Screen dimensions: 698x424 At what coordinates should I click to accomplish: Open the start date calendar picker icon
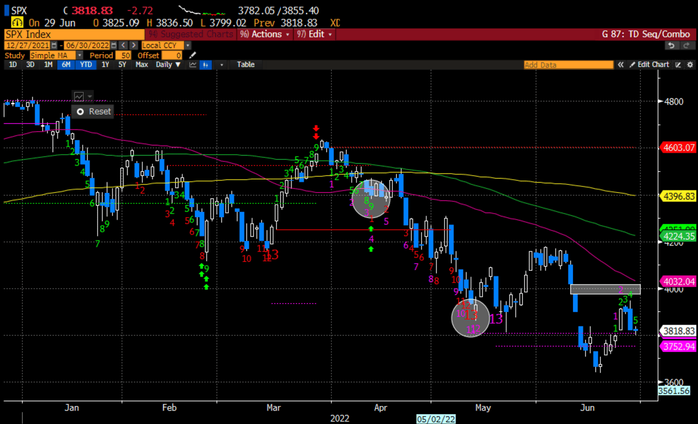[54, 45]
